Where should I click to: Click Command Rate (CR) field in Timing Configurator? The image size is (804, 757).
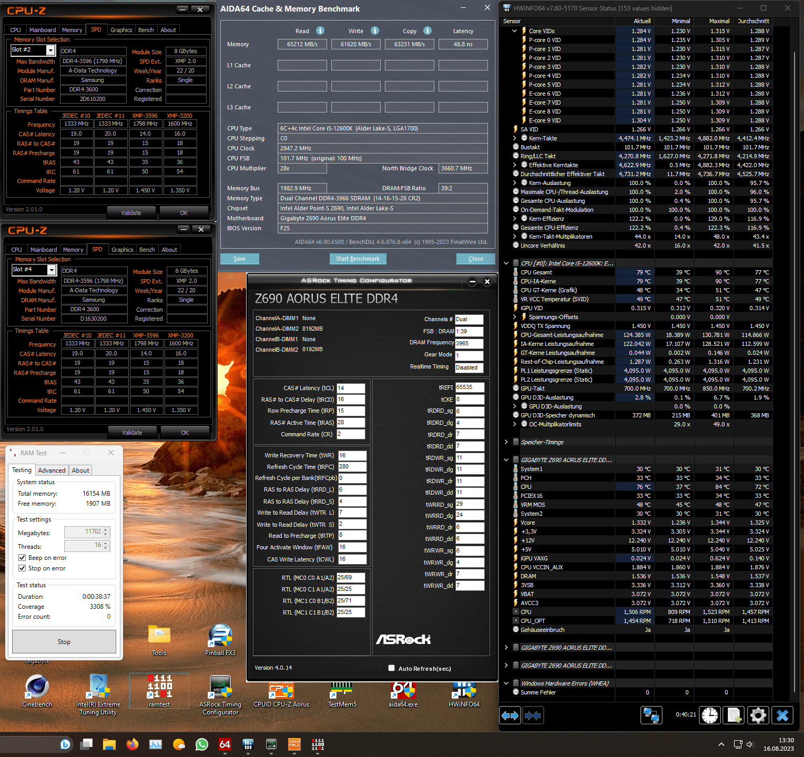[351, 434]
